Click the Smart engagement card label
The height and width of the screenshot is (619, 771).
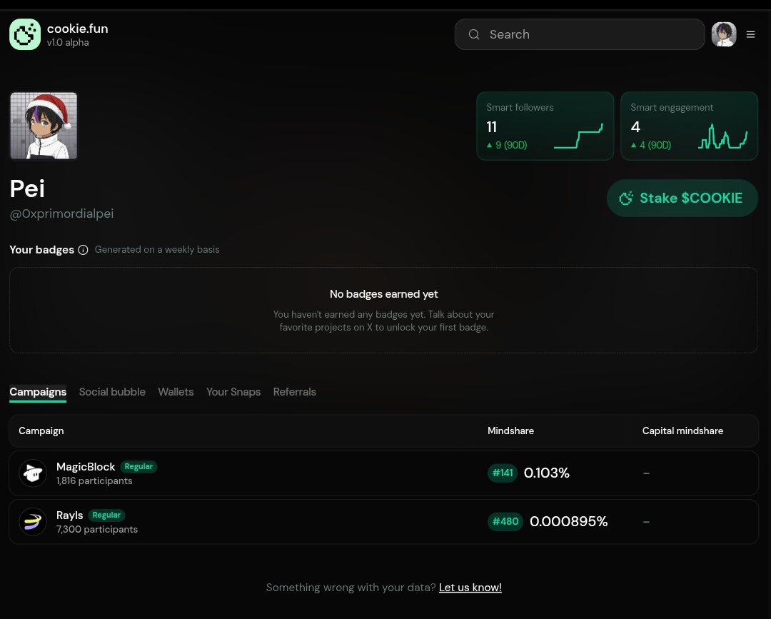point(672,107)
